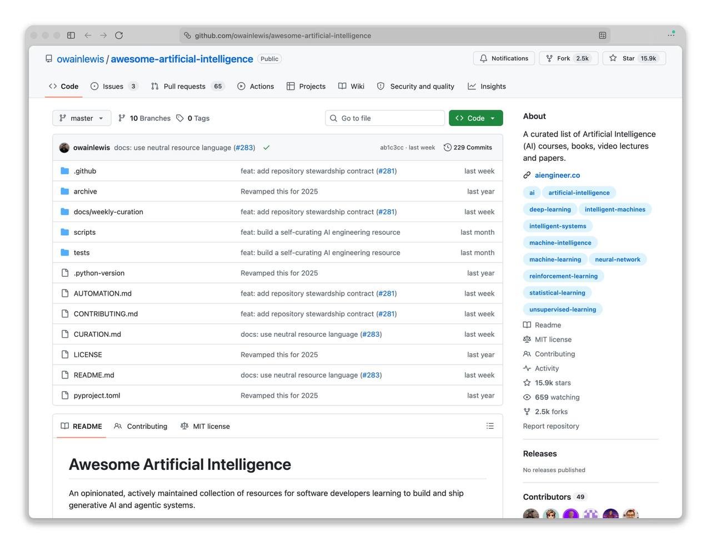View the 0 Tags link
This screenshot has width=711, height=547.
click(x=193, y=118)
